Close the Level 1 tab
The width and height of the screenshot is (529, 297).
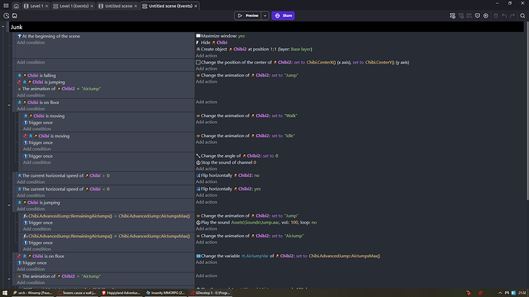(x=47, y=6)
